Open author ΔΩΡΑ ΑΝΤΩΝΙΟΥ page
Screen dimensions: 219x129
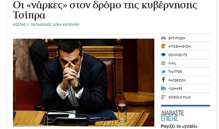pyautogui.click(x=66, y=25)
